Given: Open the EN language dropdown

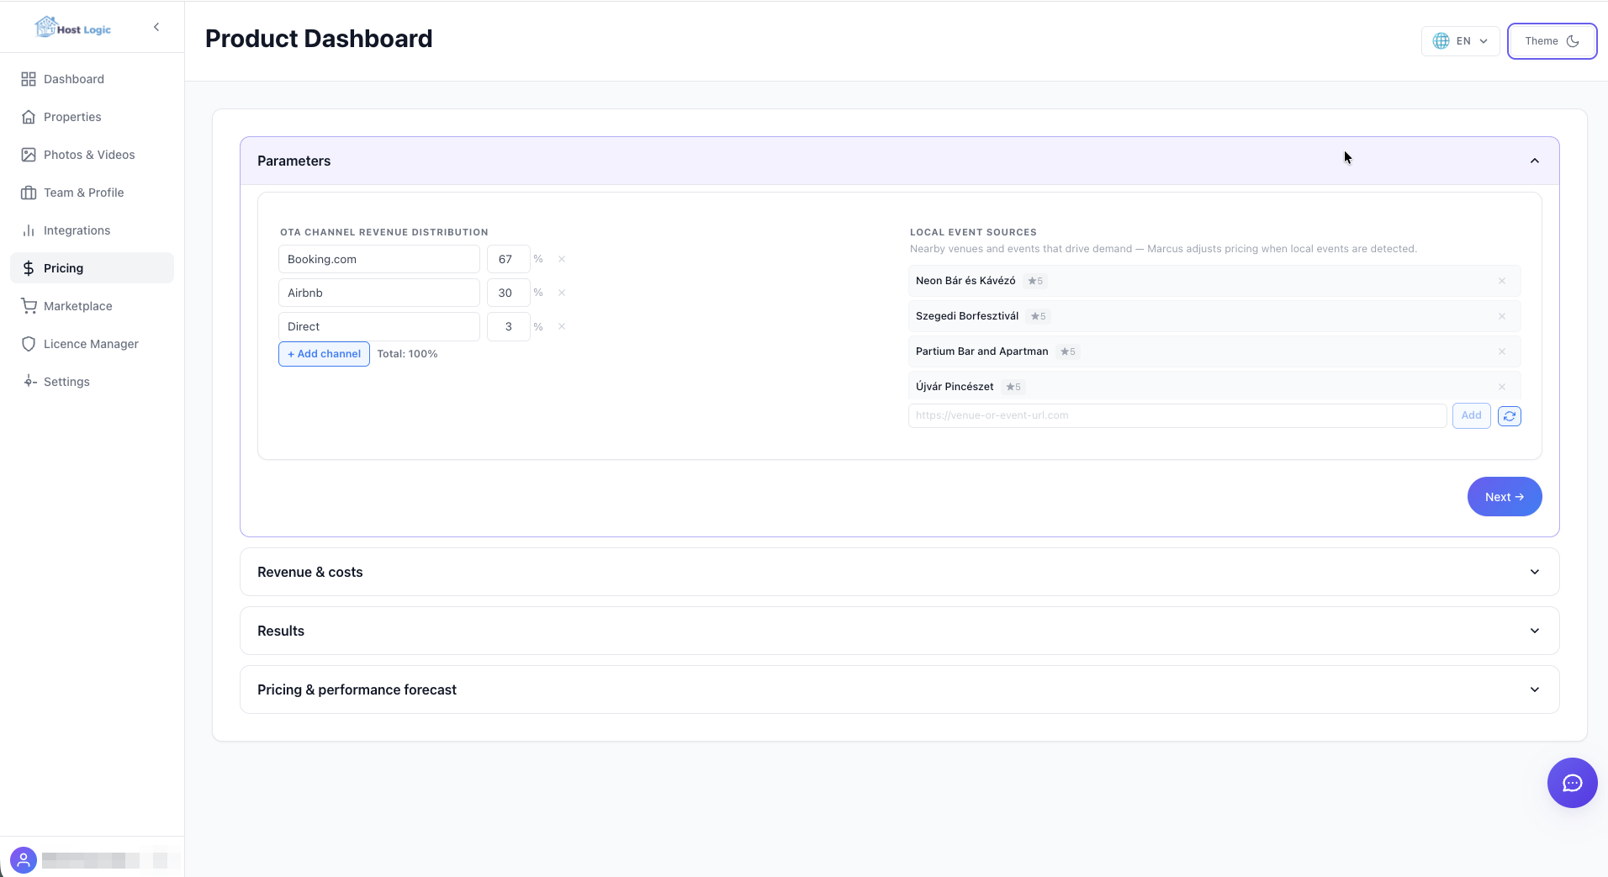Looking at the screenshot, I should [x=1460, y=41].
